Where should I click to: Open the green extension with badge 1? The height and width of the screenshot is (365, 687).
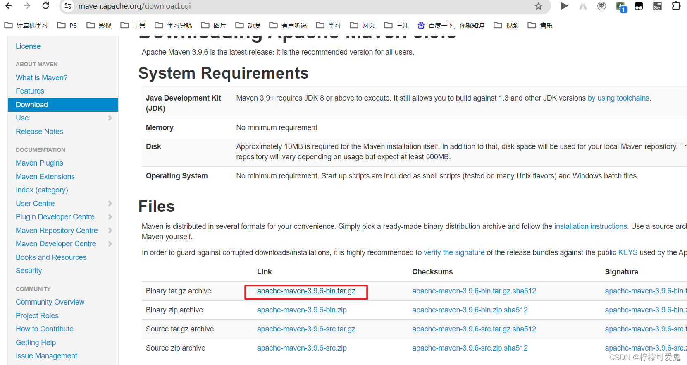tap(621, 7)
